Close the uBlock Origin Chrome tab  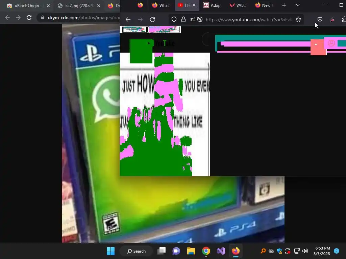tap(48, 6)
